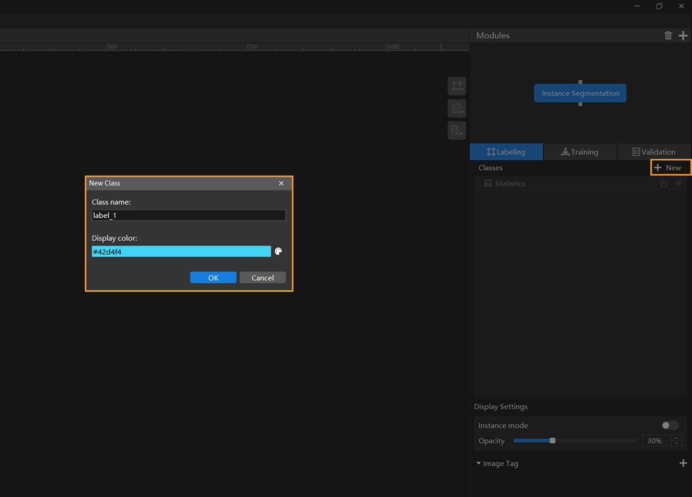Close the New Class dialog
Image resolution: width=692 pixels, height=497 pixels.
click(x=281, y=183)
